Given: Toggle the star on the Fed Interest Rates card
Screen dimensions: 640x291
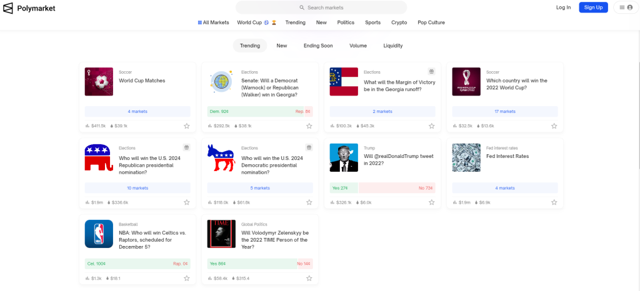Looking at the screenshot, I should 554,202.
